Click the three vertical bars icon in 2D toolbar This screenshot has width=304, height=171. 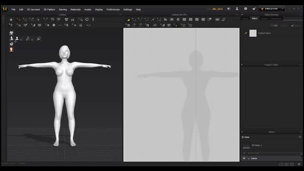218,19
